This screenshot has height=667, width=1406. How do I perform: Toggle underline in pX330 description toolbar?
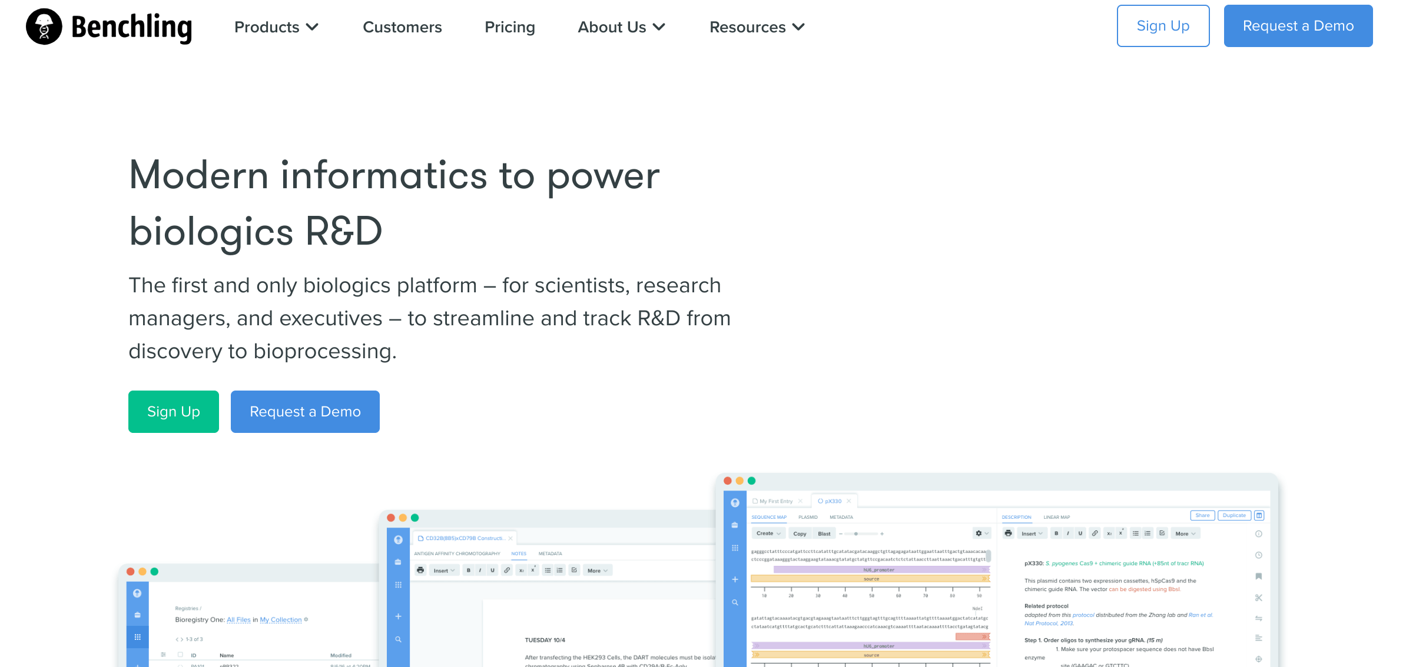pyautogui.click(x=1080, y=533)
